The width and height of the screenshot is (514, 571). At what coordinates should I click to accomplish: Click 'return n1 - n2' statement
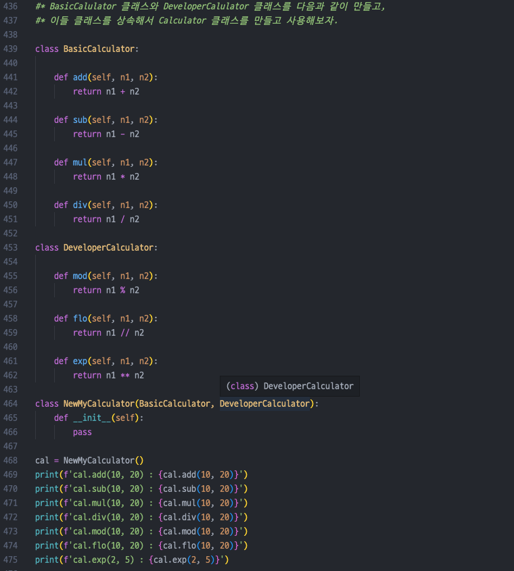coord(106,134)
